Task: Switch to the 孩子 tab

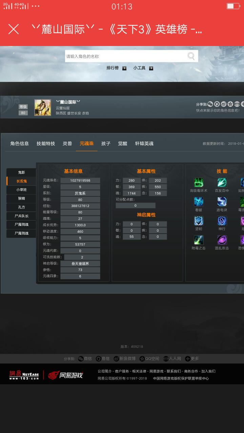Action: point(106,143)
